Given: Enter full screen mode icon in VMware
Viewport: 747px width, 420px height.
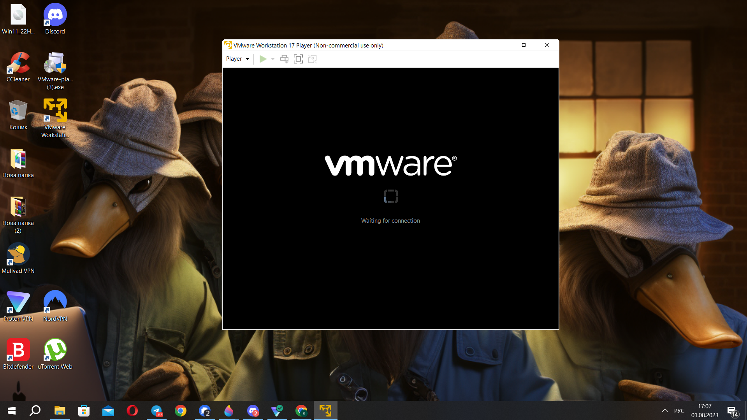Looking at the screenshot, I should [x=298, y=59].
